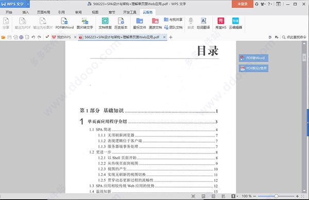Viewport: 309px width, 200px height.
Task: Click the outline view icon in status bar
Action: 213,196
